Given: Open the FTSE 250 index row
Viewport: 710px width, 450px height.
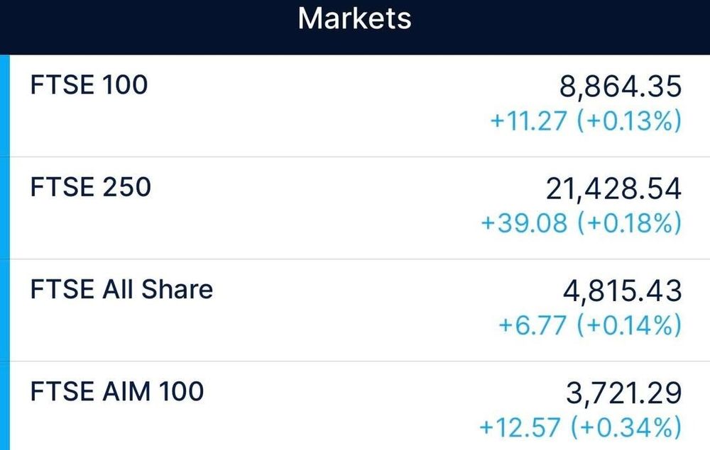Looking at the screenshot, I should click(355, 208).
